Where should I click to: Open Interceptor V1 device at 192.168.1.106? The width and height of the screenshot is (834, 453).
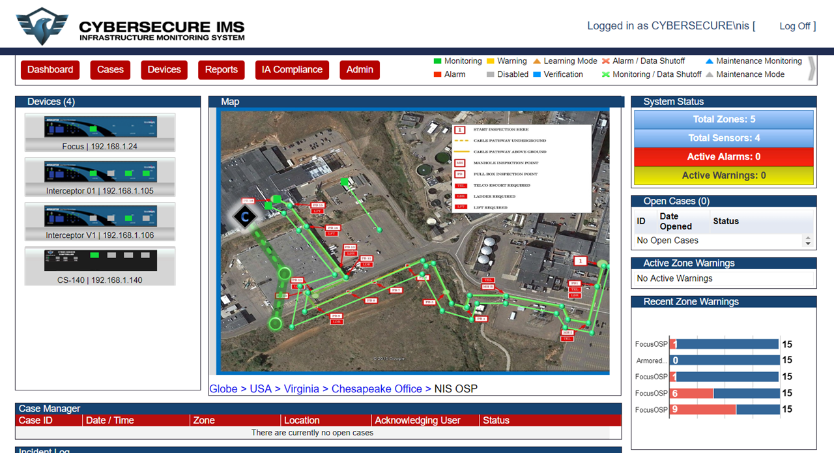point(100,216)
